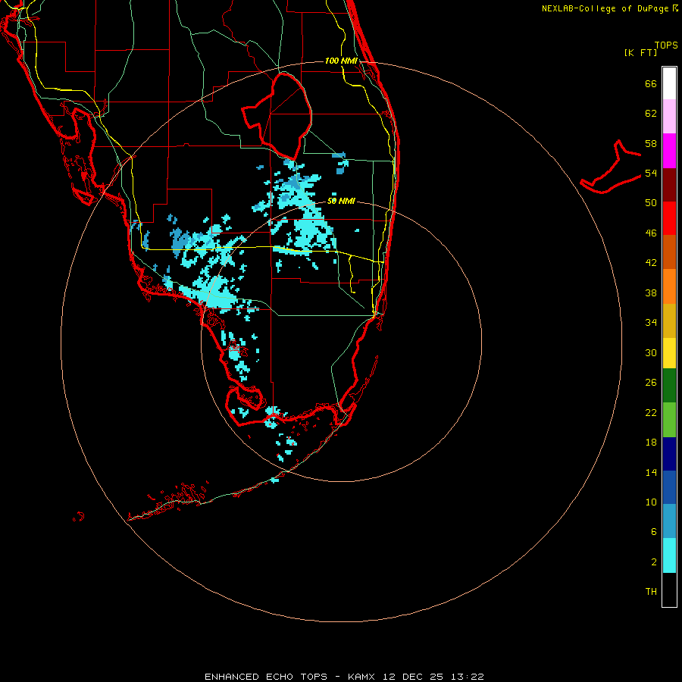Image resolution: width=682 pixels, height=682 pixels.
Task: Click the 14 value on the scale
Action: (x=651, y=472)
